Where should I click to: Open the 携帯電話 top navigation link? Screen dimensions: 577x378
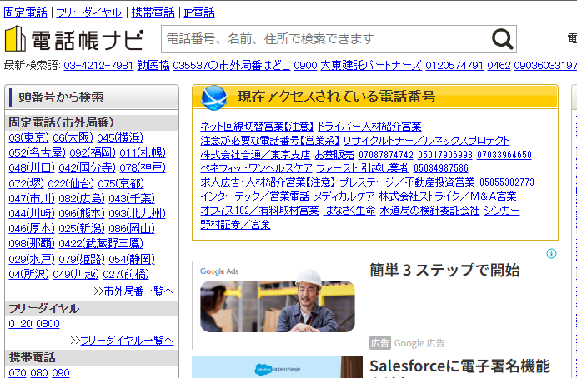click(153, 12)
